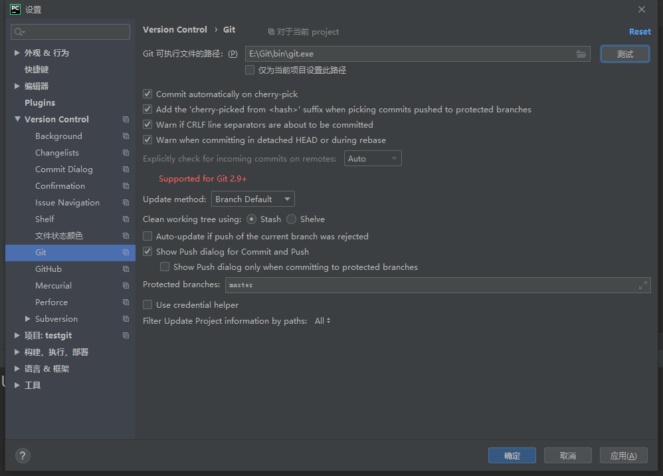Screen dimensions: 663x476
Task: Click Version Control in the breadcrumb
Action: [175, 30]
